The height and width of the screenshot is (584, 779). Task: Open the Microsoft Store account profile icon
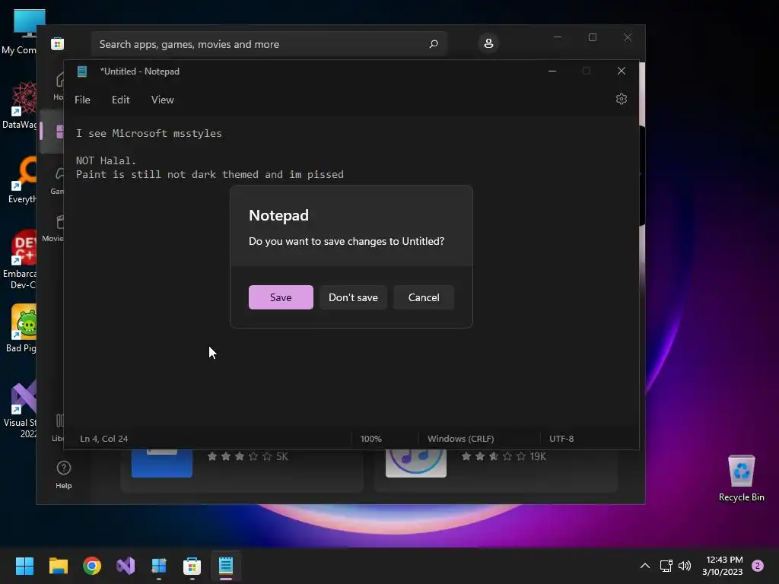click(488, 43)
